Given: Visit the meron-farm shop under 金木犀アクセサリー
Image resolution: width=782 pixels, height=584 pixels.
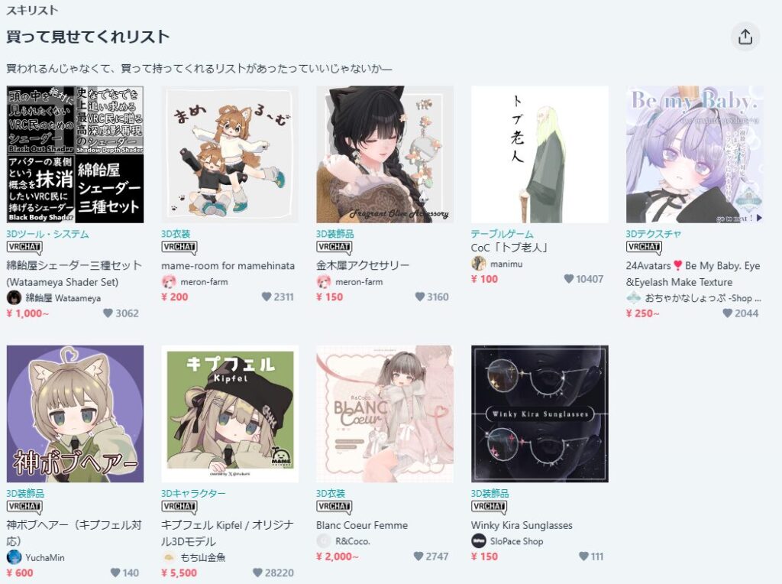Looking at the screenshot, I should pos(359,281).
